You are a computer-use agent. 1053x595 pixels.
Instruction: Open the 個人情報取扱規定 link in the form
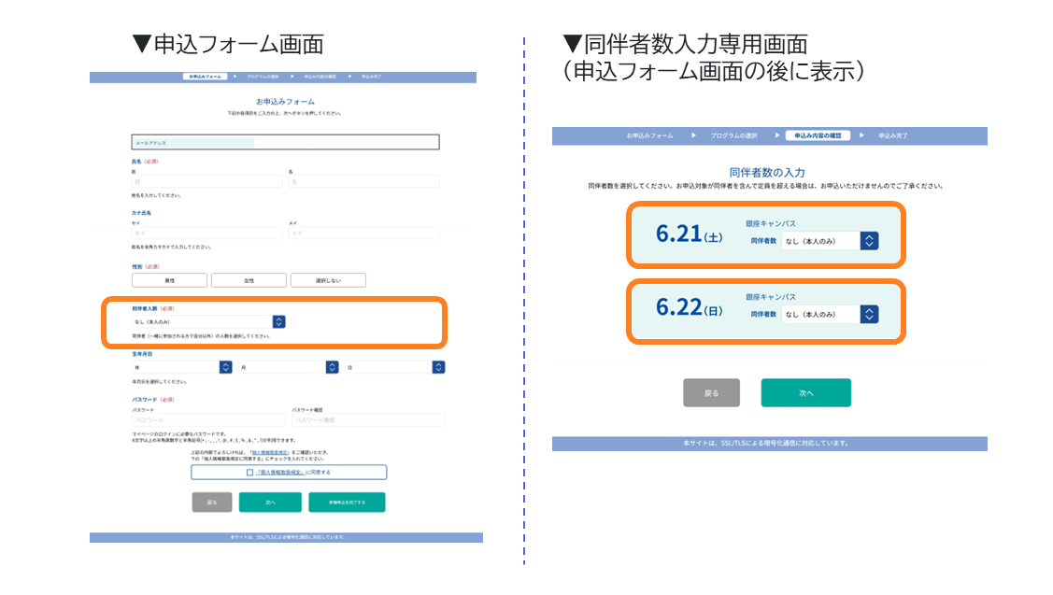[270, 453]
